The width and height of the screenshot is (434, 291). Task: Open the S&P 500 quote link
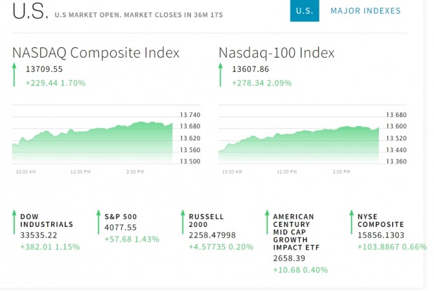coord(120,217)
